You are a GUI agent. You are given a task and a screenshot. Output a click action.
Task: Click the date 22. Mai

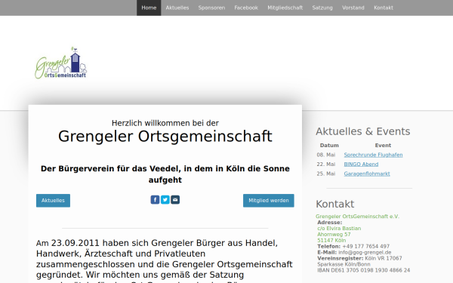pos(326,165)
